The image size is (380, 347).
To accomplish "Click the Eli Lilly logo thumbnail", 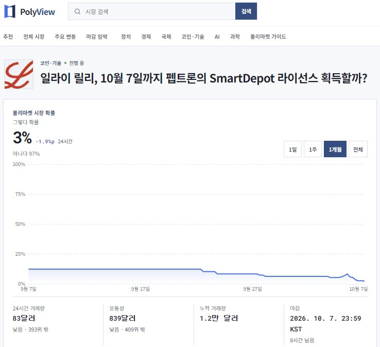I will pos(19,74).
